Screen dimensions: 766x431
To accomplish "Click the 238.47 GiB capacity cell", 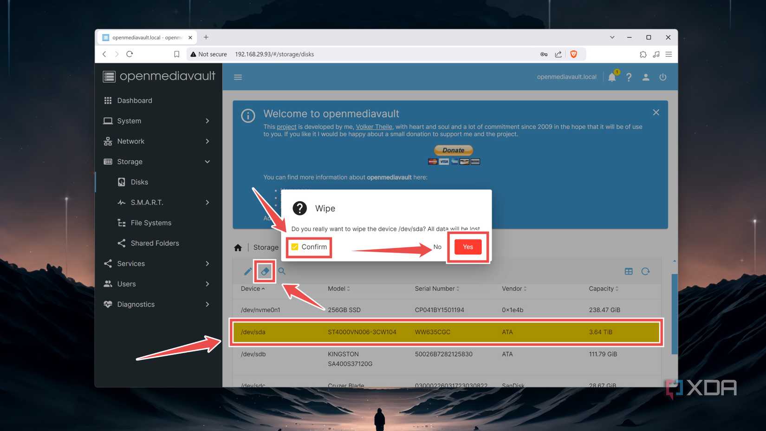I will point(604,310).
